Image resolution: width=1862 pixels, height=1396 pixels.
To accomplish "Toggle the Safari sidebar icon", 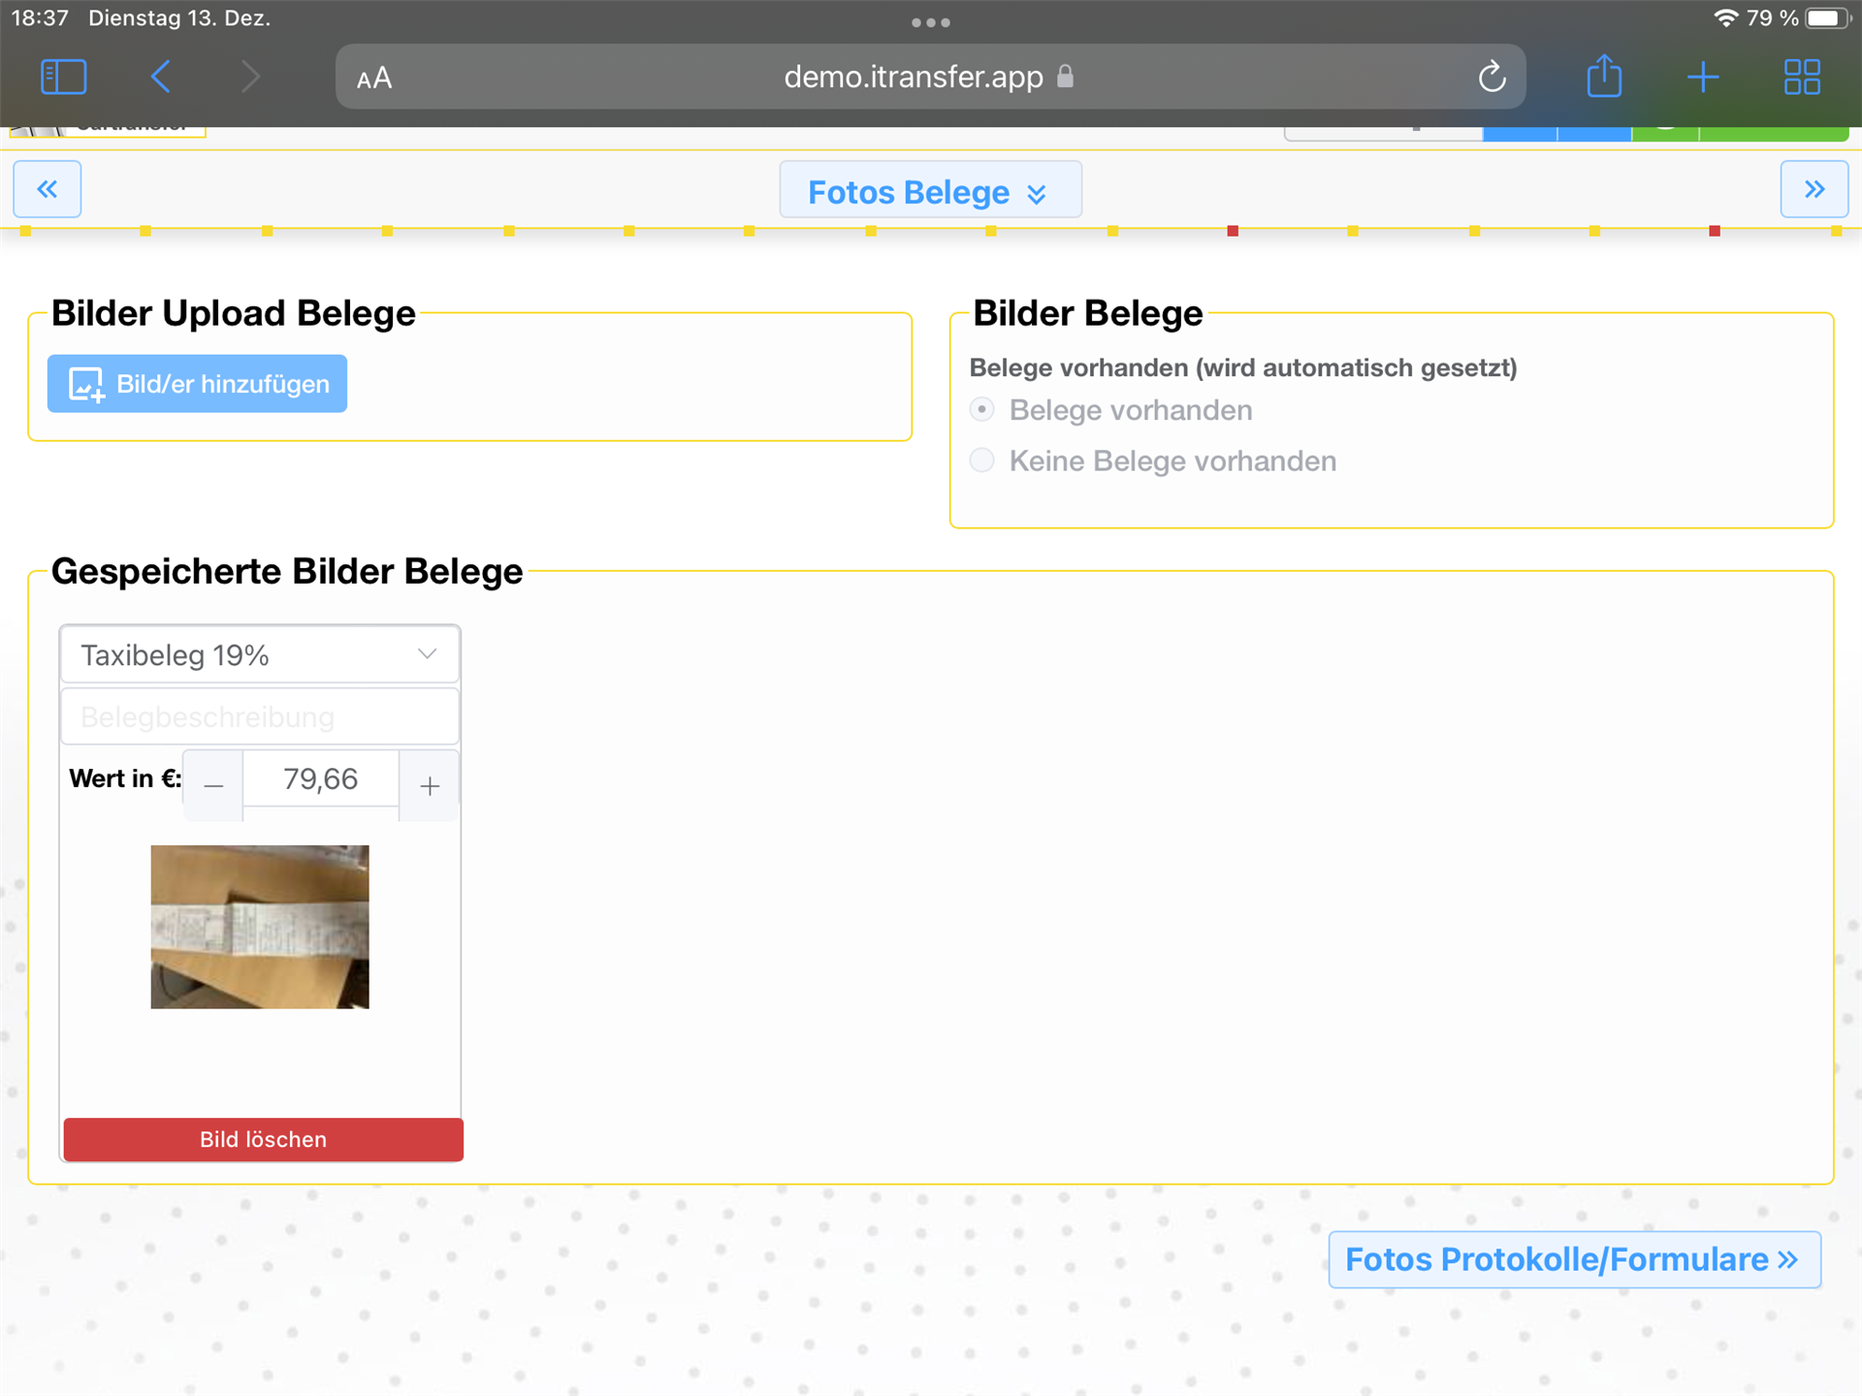I will [64, 77].
